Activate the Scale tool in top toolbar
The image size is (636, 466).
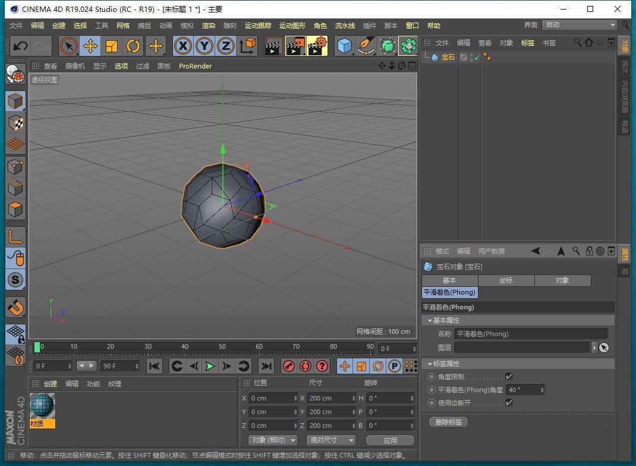tap(112, 46)
